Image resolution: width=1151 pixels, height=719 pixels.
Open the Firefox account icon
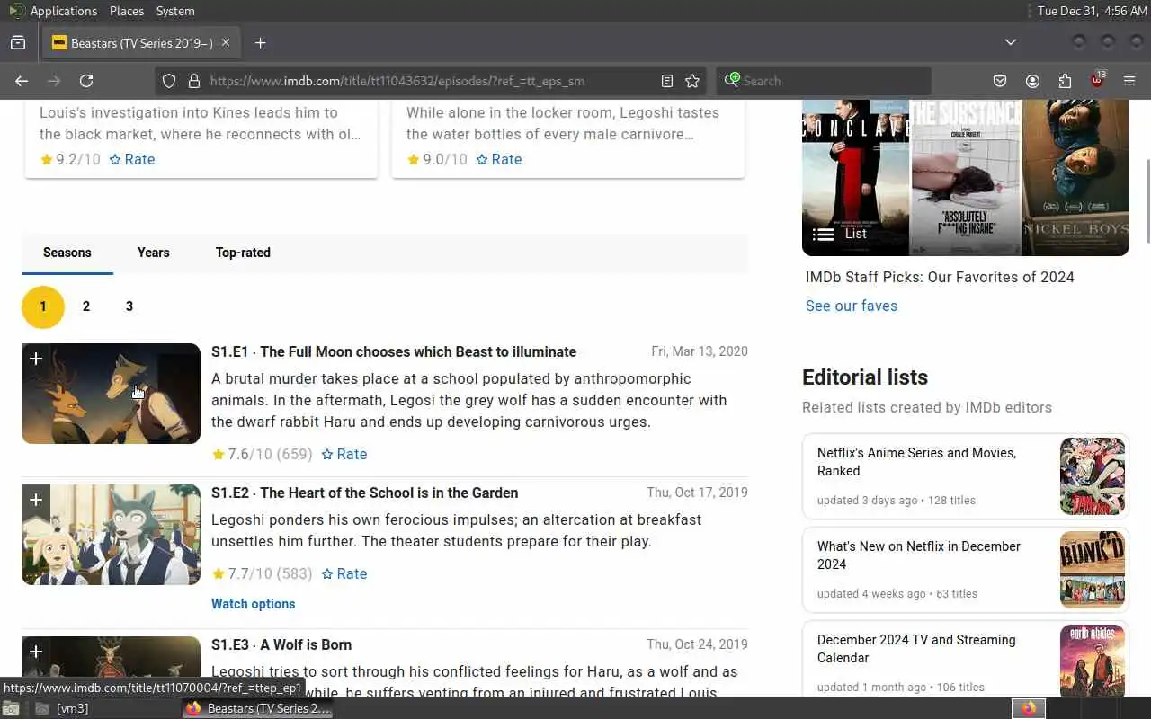point(1032,81)
